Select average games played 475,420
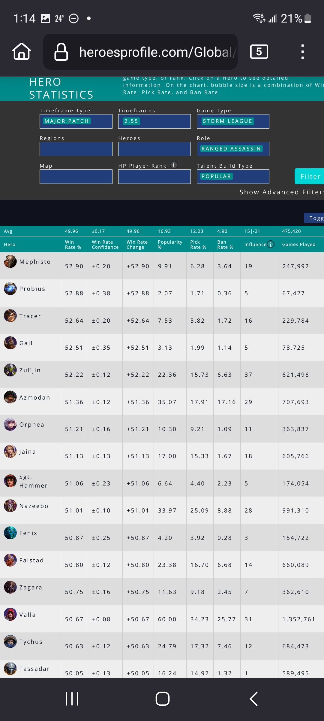 291,231
